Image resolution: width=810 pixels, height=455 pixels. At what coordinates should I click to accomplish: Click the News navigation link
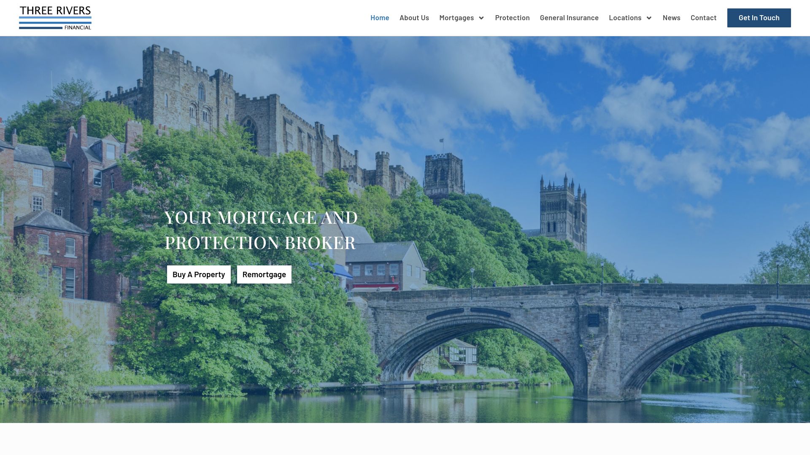(x=672, y=17)
